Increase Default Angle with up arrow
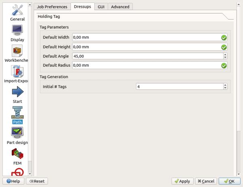Viewport: 243px width, 187px height. tap(225, 54)
